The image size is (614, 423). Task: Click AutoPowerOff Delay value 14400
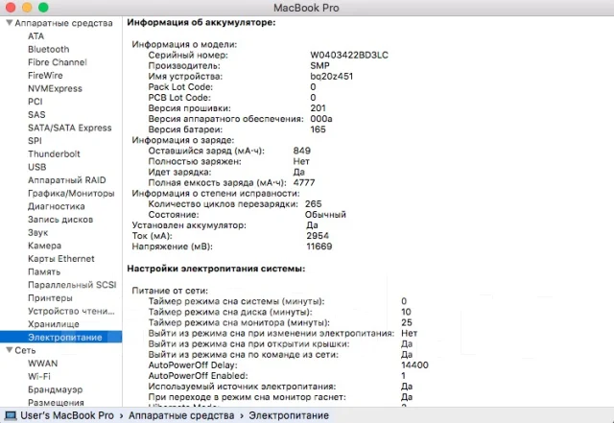[x=414, y=365]
